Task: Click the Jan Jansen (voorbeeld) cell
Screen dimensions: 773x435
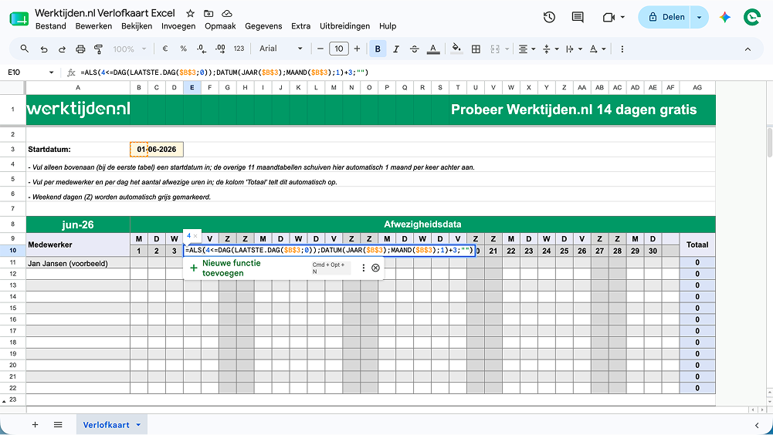Action: click(78, 263)
